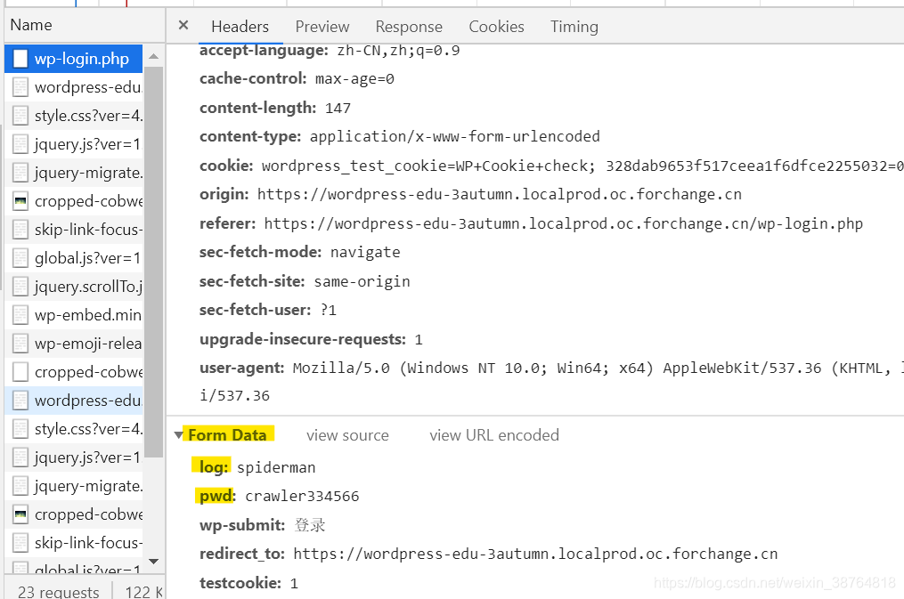Click the wp-login.php file icon
This screenshot has width=904, height=599.
20,59
